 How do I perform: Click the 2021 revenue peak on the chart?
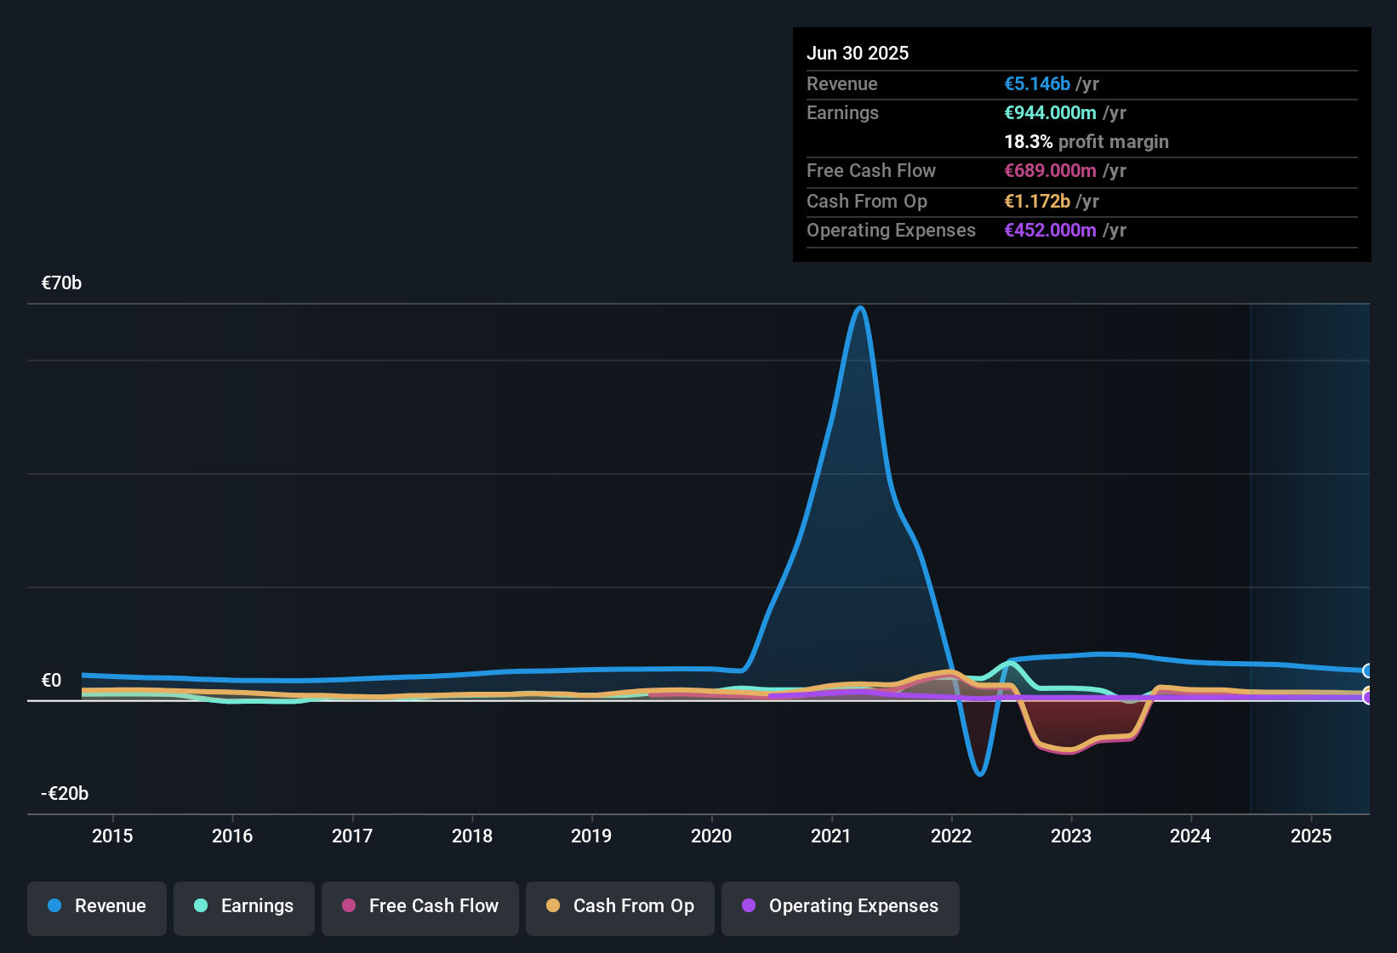[861, 309]
